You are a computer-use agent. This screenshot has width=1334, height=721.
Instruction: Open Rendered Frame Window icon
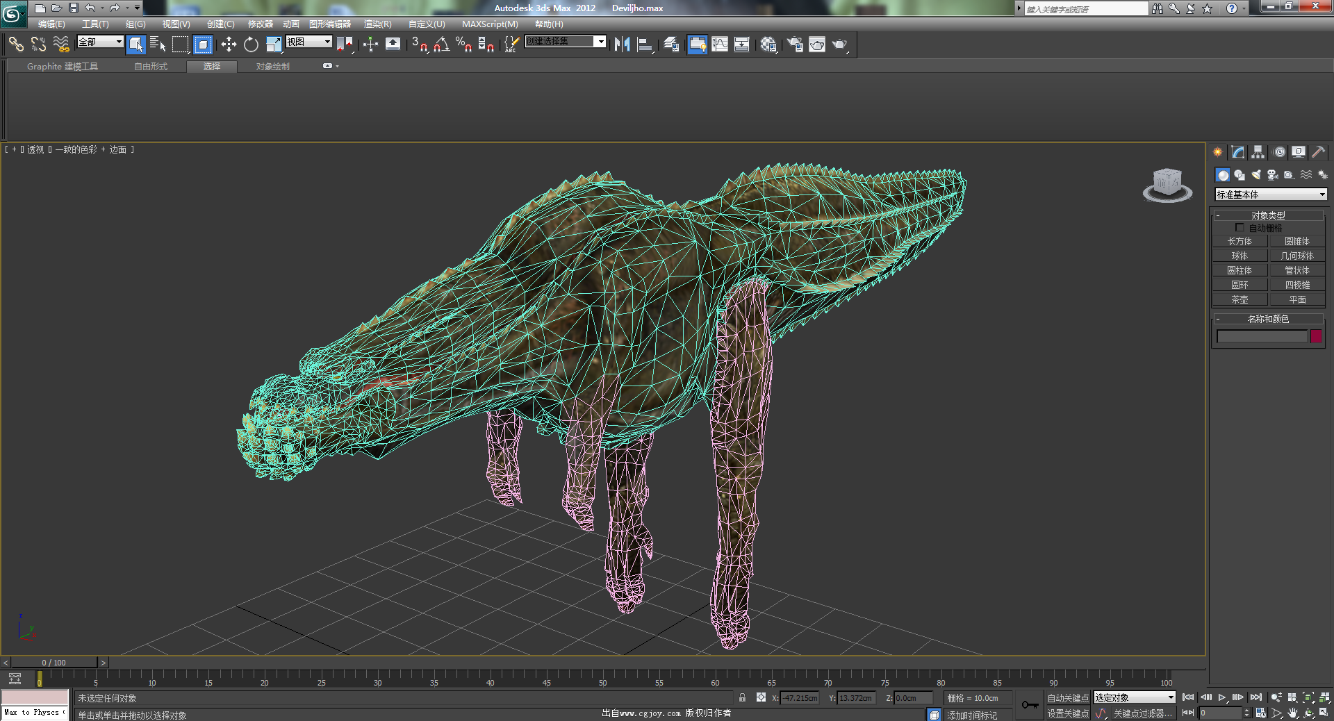[x=817, y=44]
